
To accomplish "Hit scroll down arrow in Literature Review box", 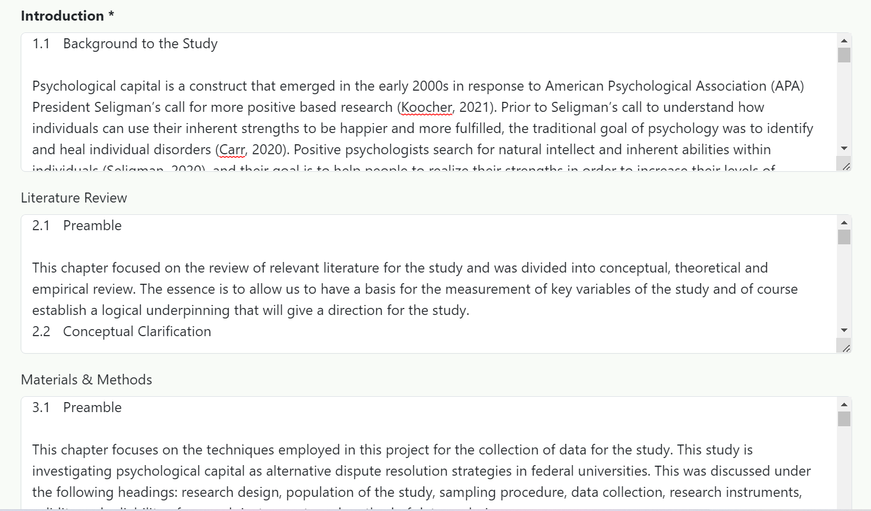I will click(x=844, y=330).
